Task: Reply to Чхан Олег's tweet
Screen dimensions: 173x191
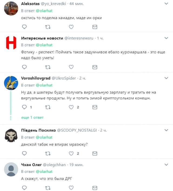Action: click(24, 187)
